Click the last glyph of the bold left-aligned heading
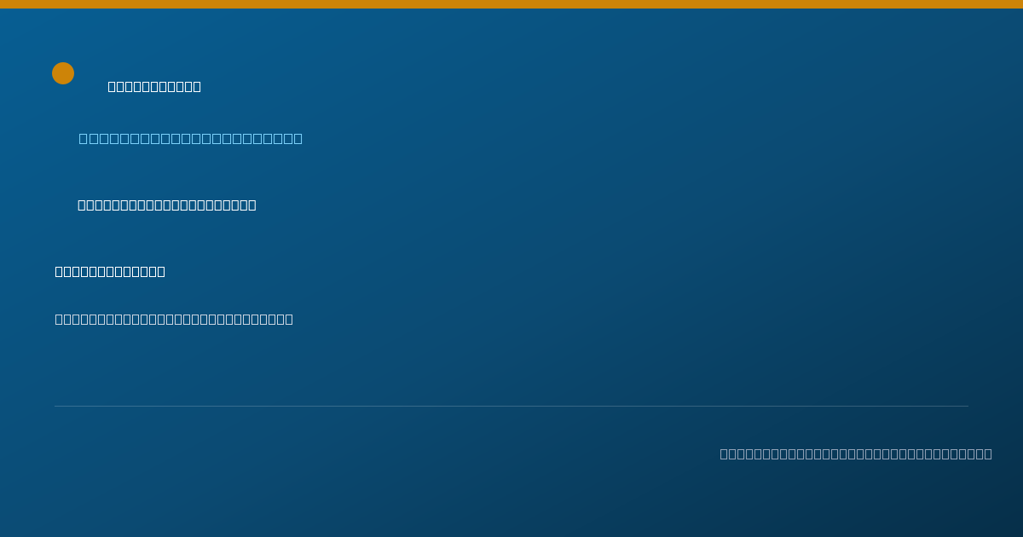 (161, 271)
